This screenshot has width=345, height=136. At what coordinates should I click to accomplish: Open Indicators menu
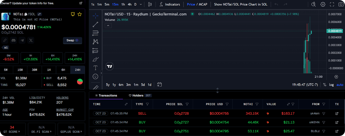point(170,4)
